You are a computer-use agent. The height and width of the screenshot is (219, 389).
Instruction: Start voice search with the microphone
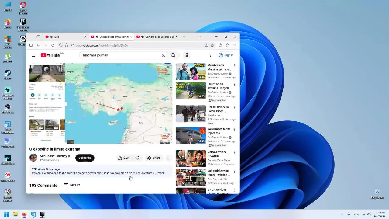[x=187, y=55]
